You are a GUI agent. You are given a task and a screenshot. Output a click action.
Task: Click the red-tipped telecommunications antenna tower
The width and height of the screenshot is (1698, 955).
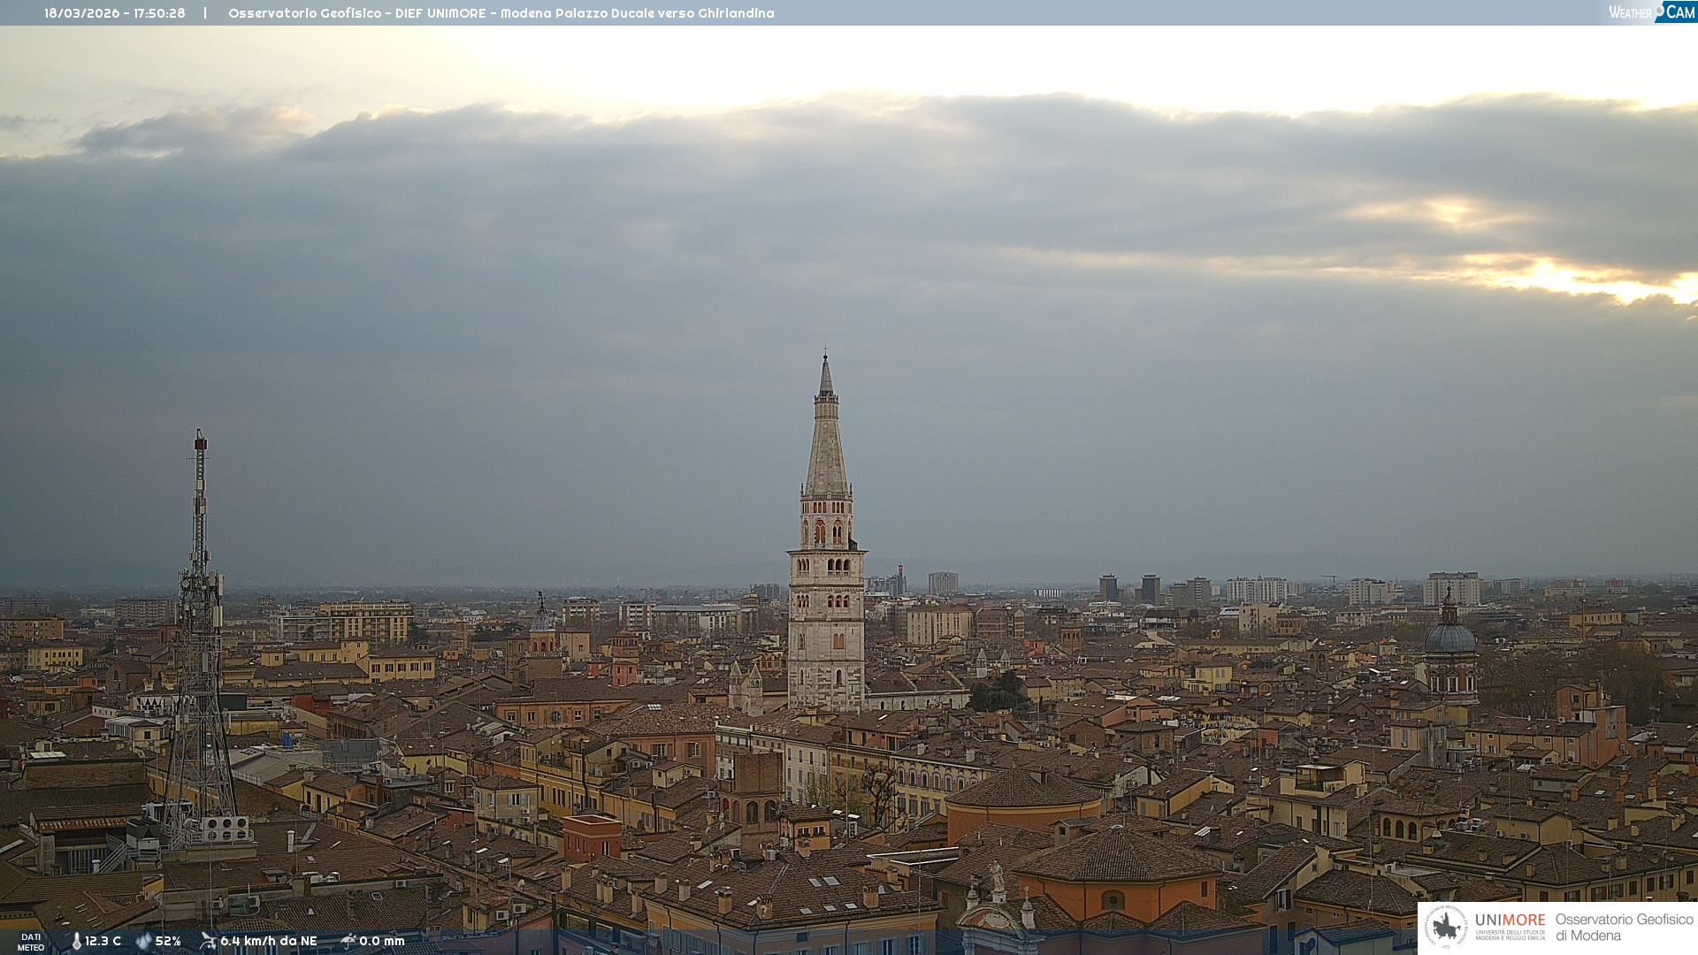(x=200, y=531)
